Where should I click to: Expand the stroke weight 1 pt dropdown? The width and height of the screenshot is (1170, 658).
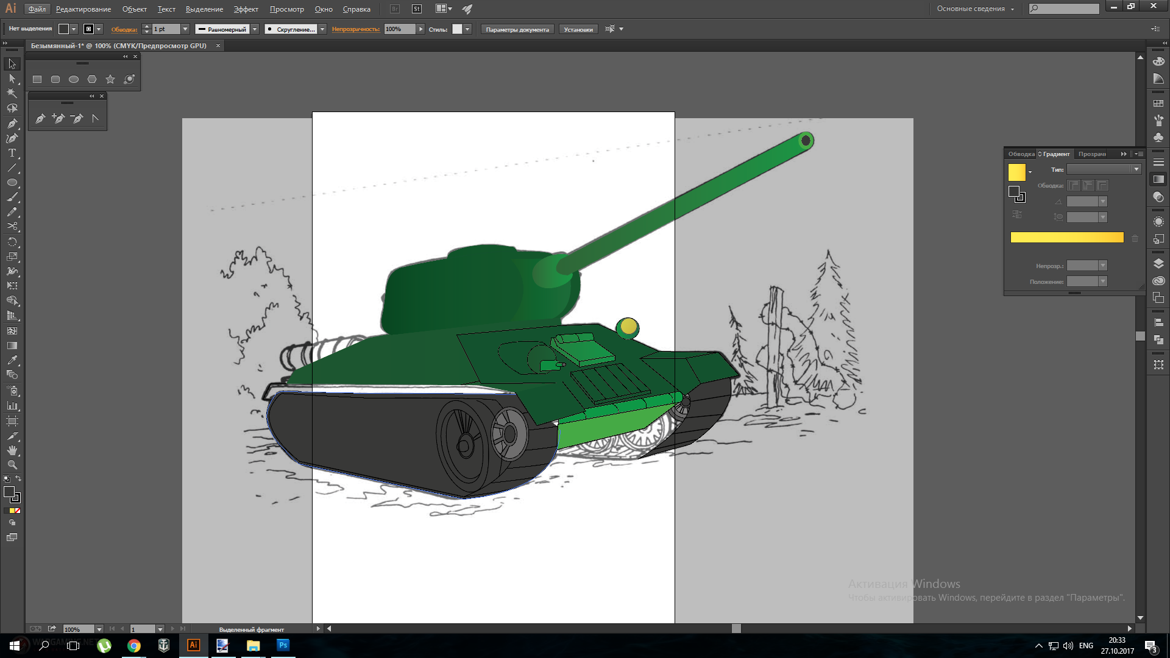point(185,29)
